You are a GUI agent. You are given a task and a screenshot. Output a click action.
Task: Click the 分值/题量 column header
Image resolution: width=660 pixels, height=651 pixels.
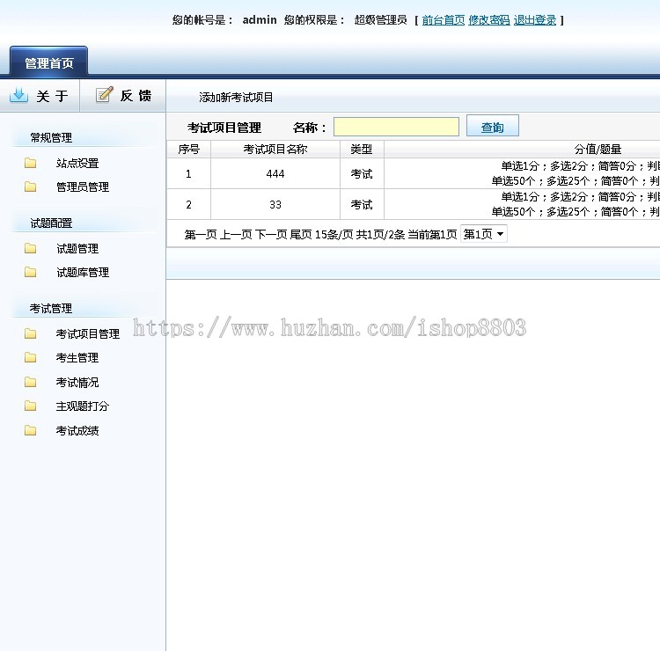point(598,150)
